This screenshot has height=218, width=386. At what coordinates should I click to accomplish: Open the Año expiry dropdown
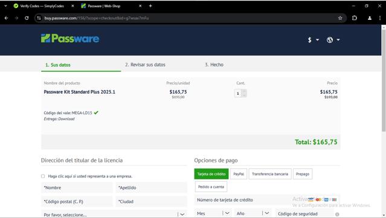click(x=253, y=213)
